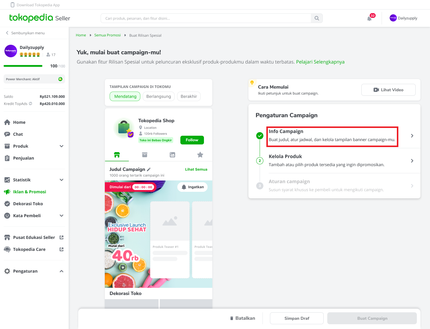Click the shop score progress bar
The height and width of the screenshot is (329, 430).
click(23, 66)
